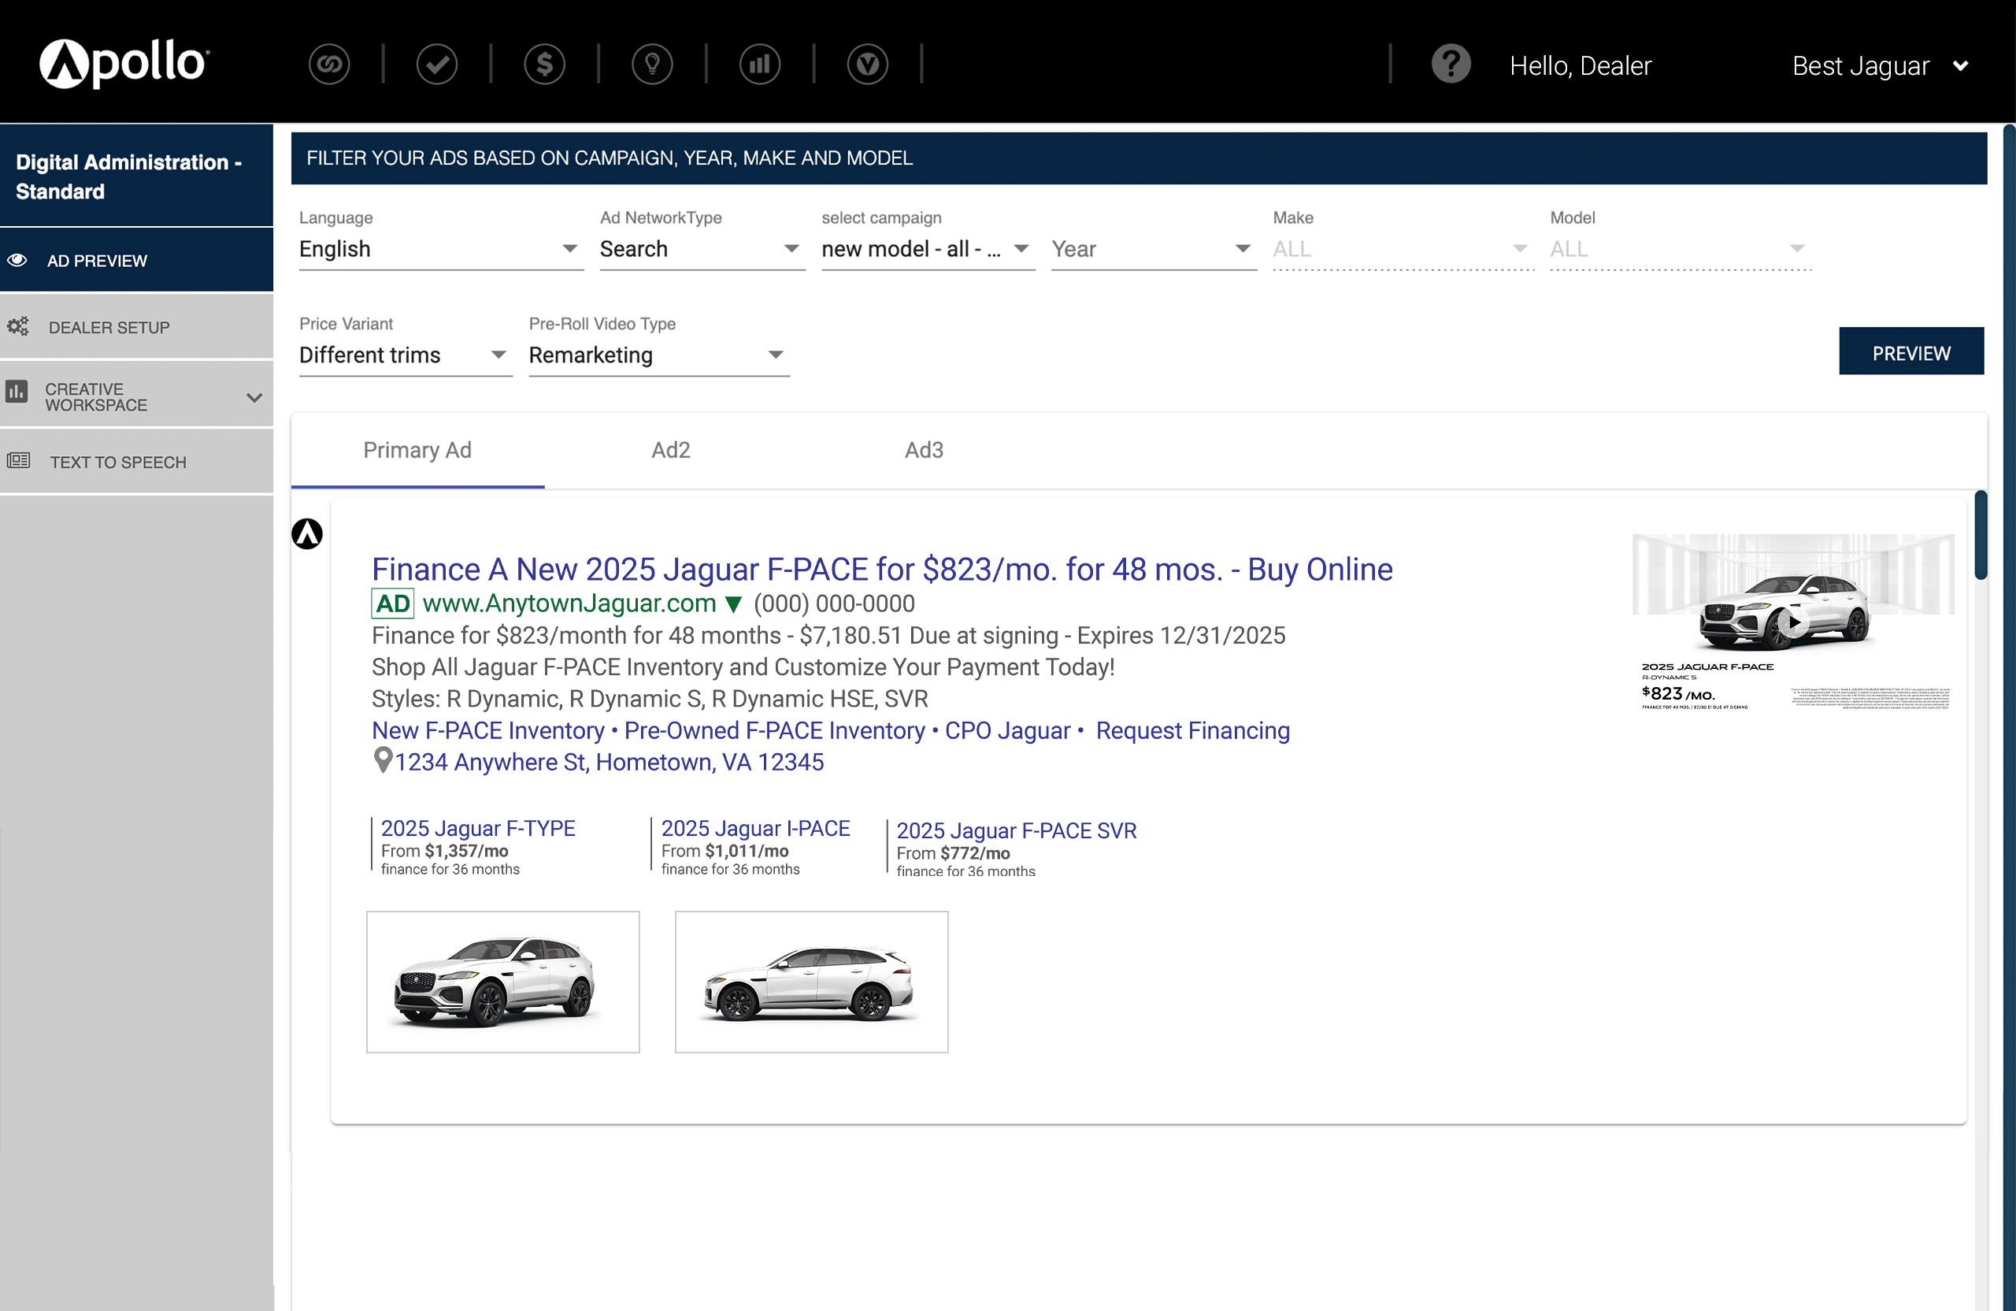2016x1311 pixels.
Task: Open the help question mark icon
Action: pyautogui.click(x=1451, y=64)
